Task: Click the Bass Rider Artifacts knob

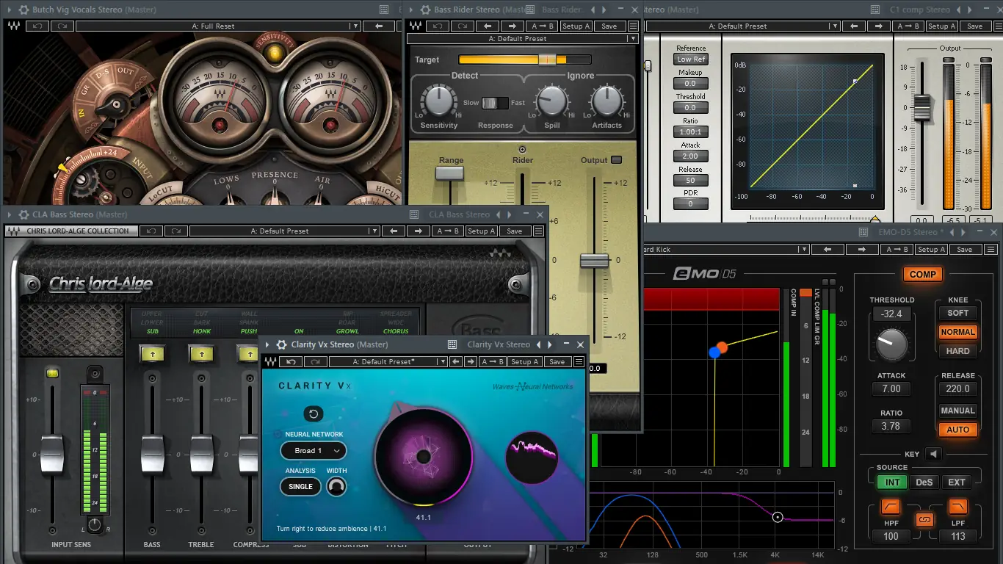Action: click(606, 101)
